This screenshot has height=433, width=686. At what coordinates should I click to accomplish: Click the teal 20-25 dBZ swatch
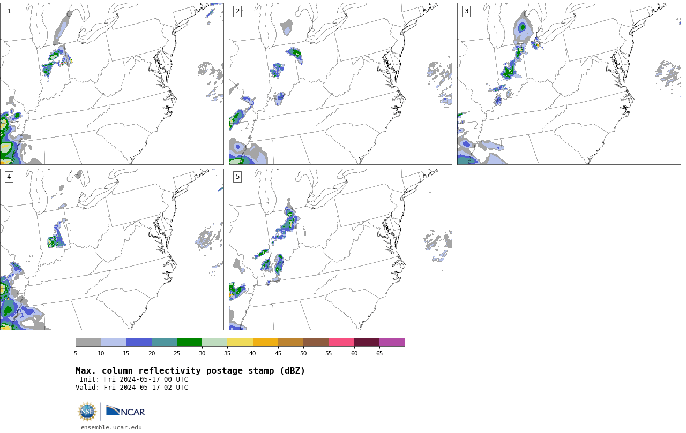tap(164, 343)
